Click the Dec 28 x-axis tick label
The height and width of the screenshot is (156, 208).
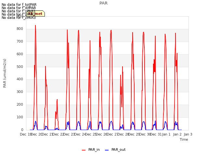[123, 134]
